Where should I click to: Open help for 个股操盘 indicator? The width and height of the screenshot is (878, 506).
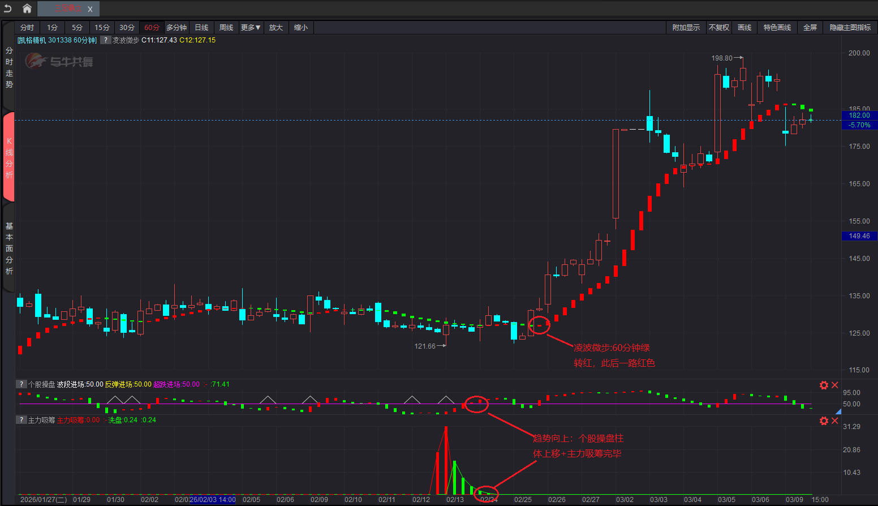click(21, 384)
